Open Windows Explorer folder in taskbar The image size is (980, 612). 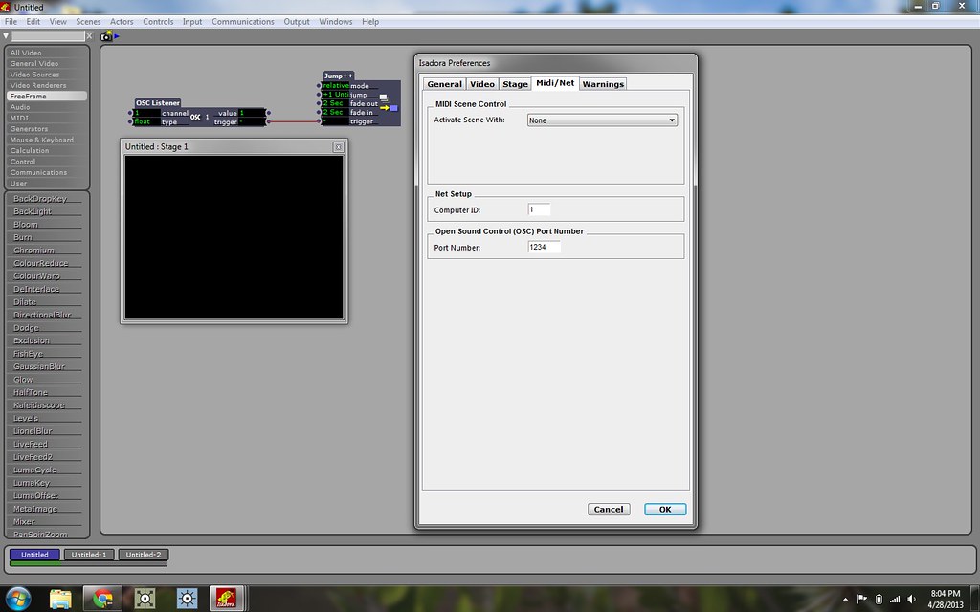pos(59,598)
